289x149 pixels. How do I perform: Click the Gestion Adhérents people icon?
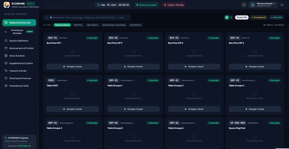point(6,41)
